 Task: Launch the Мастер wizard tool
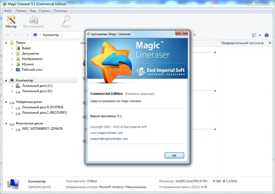[x=11, y=21]
